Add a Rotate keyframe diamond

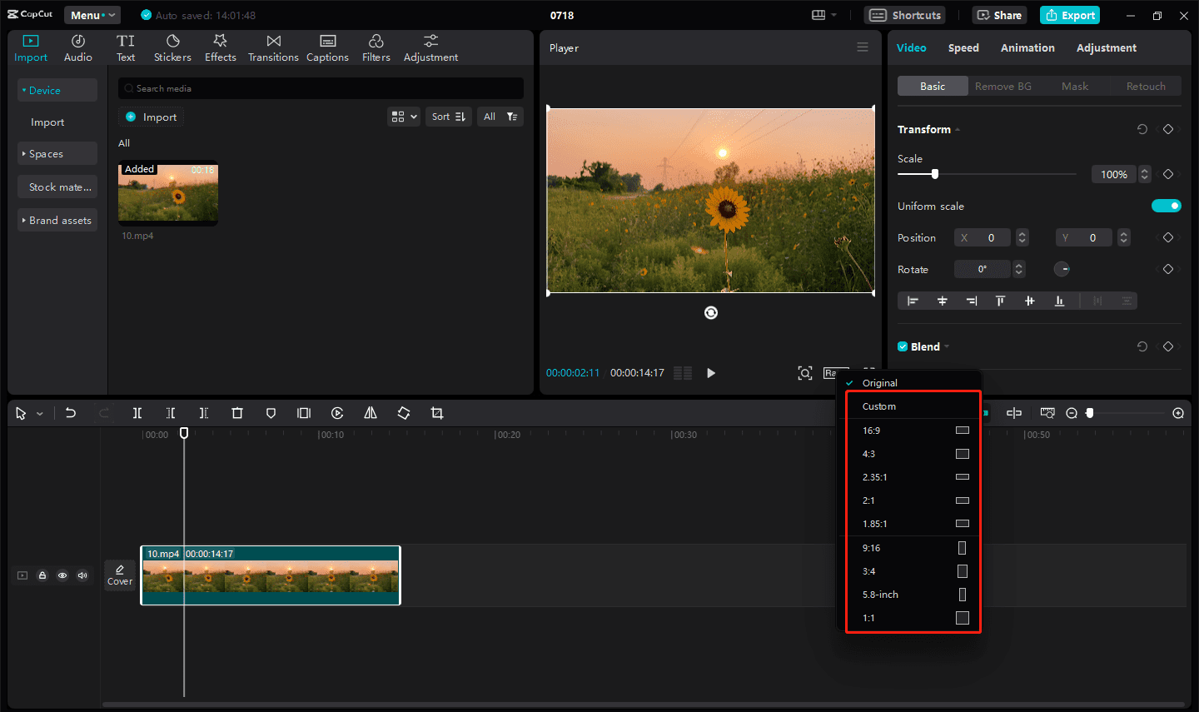point(1168,269)
